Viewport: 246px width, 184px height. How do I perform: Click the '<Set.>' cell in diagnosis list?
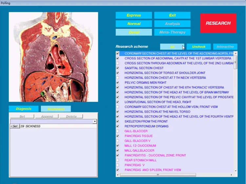(x=15, y=126)
